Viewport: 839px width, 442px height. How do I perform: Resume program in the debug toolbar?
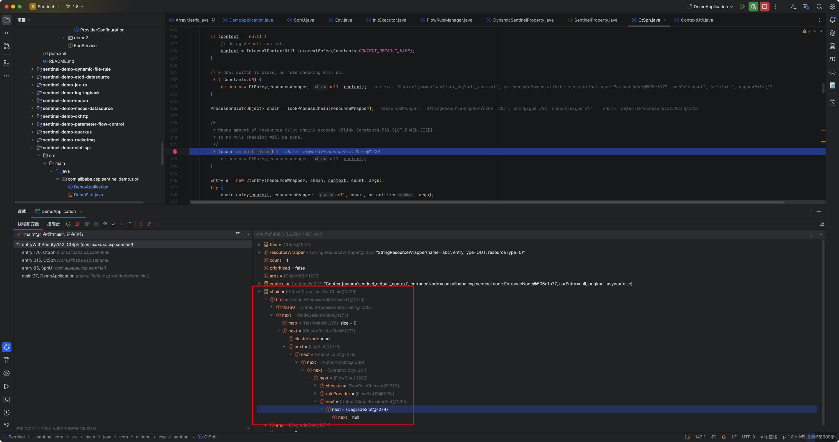87,224
